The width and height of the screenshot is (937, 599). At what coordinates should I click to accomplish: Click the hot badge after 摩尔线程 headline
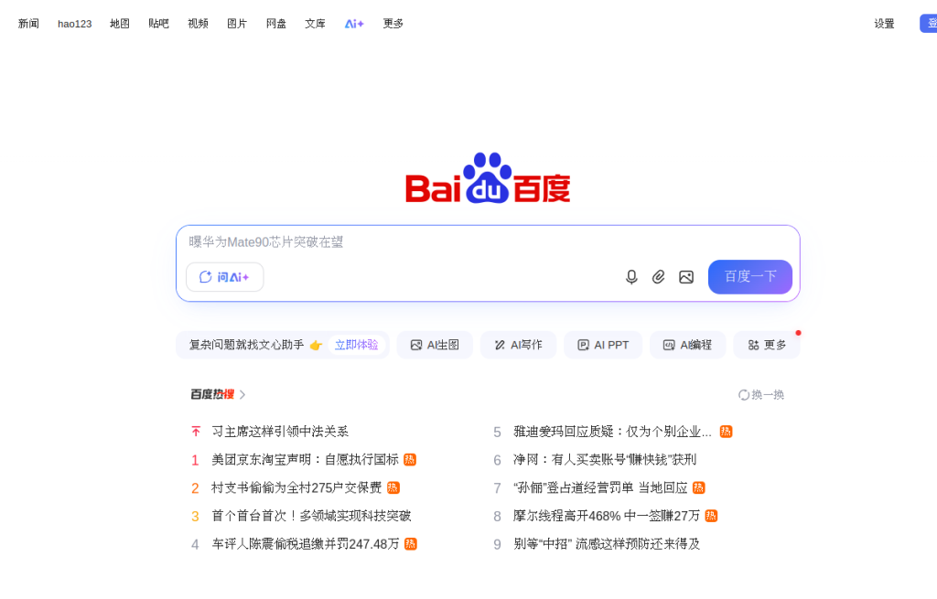tap(711, 516)
